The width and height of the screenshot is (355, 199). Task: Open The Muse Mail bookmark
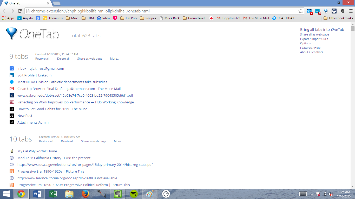click(256, 18)
